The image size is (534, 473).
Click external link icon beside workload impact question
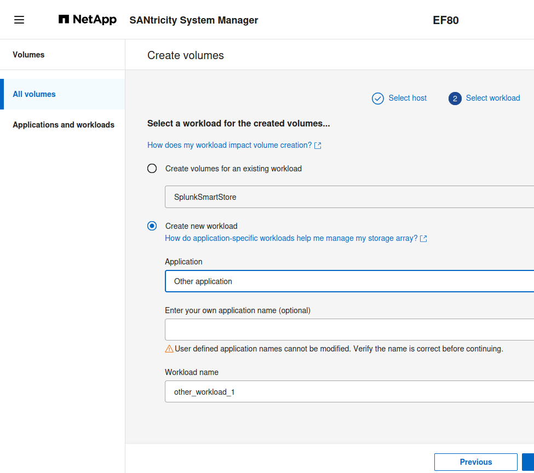point(318,146)
